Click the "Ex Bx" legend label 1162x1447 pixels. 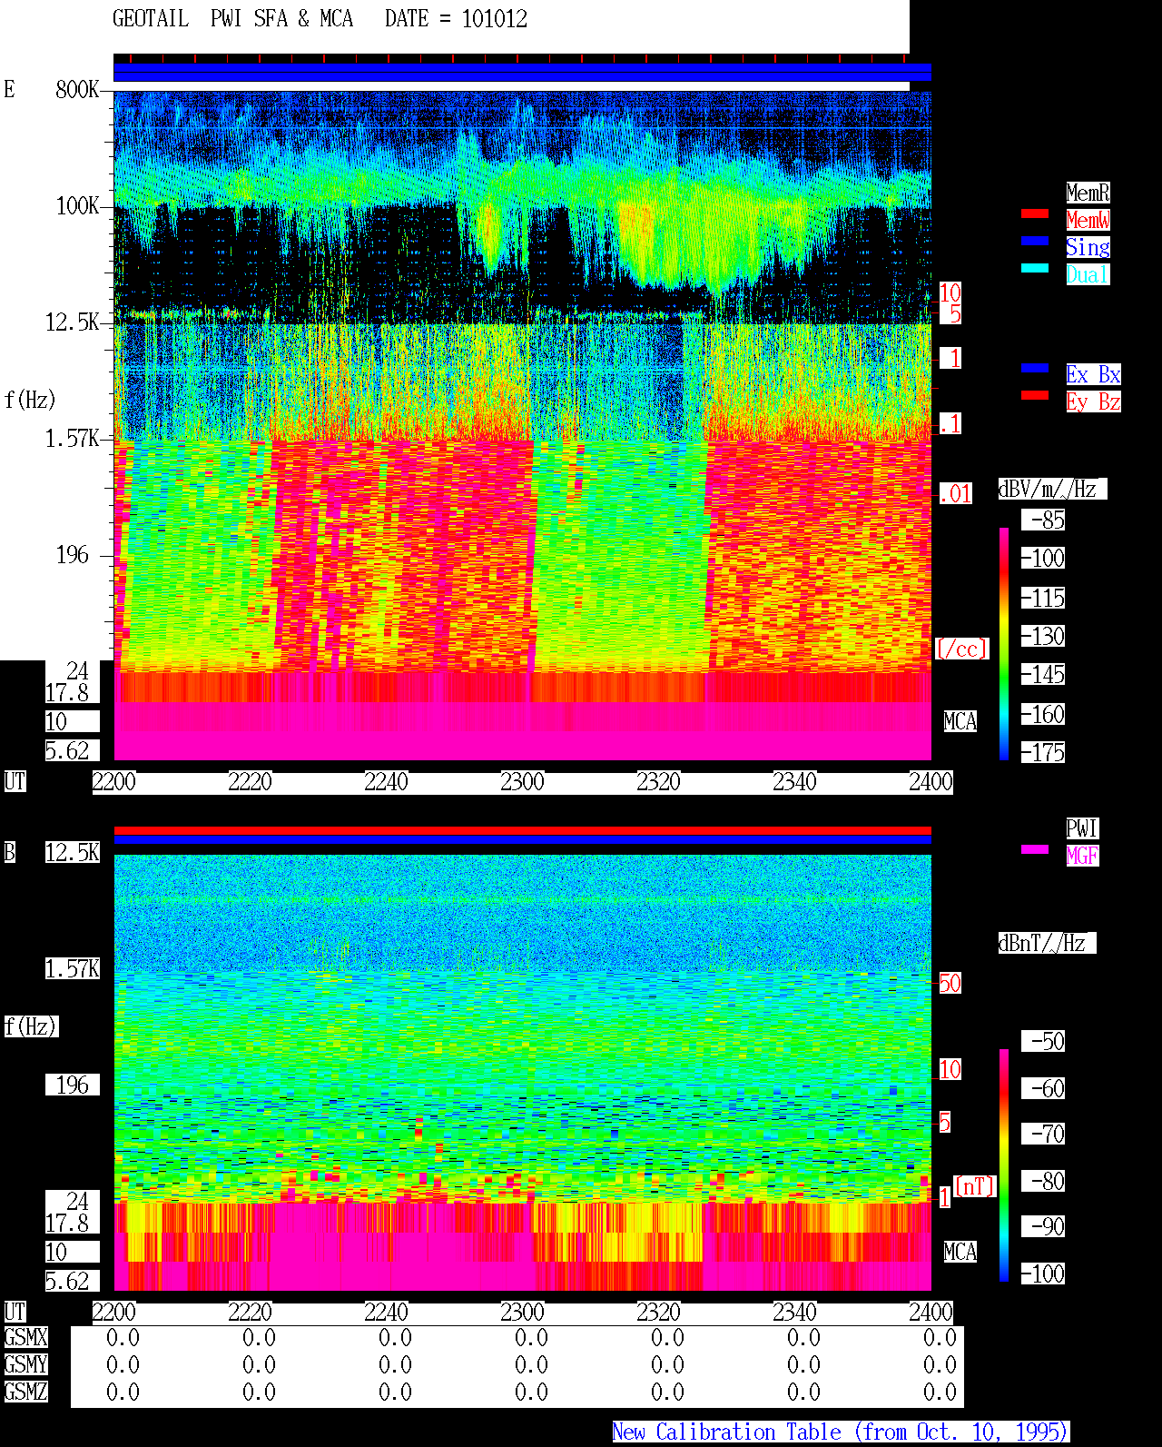click(1093, 374)
